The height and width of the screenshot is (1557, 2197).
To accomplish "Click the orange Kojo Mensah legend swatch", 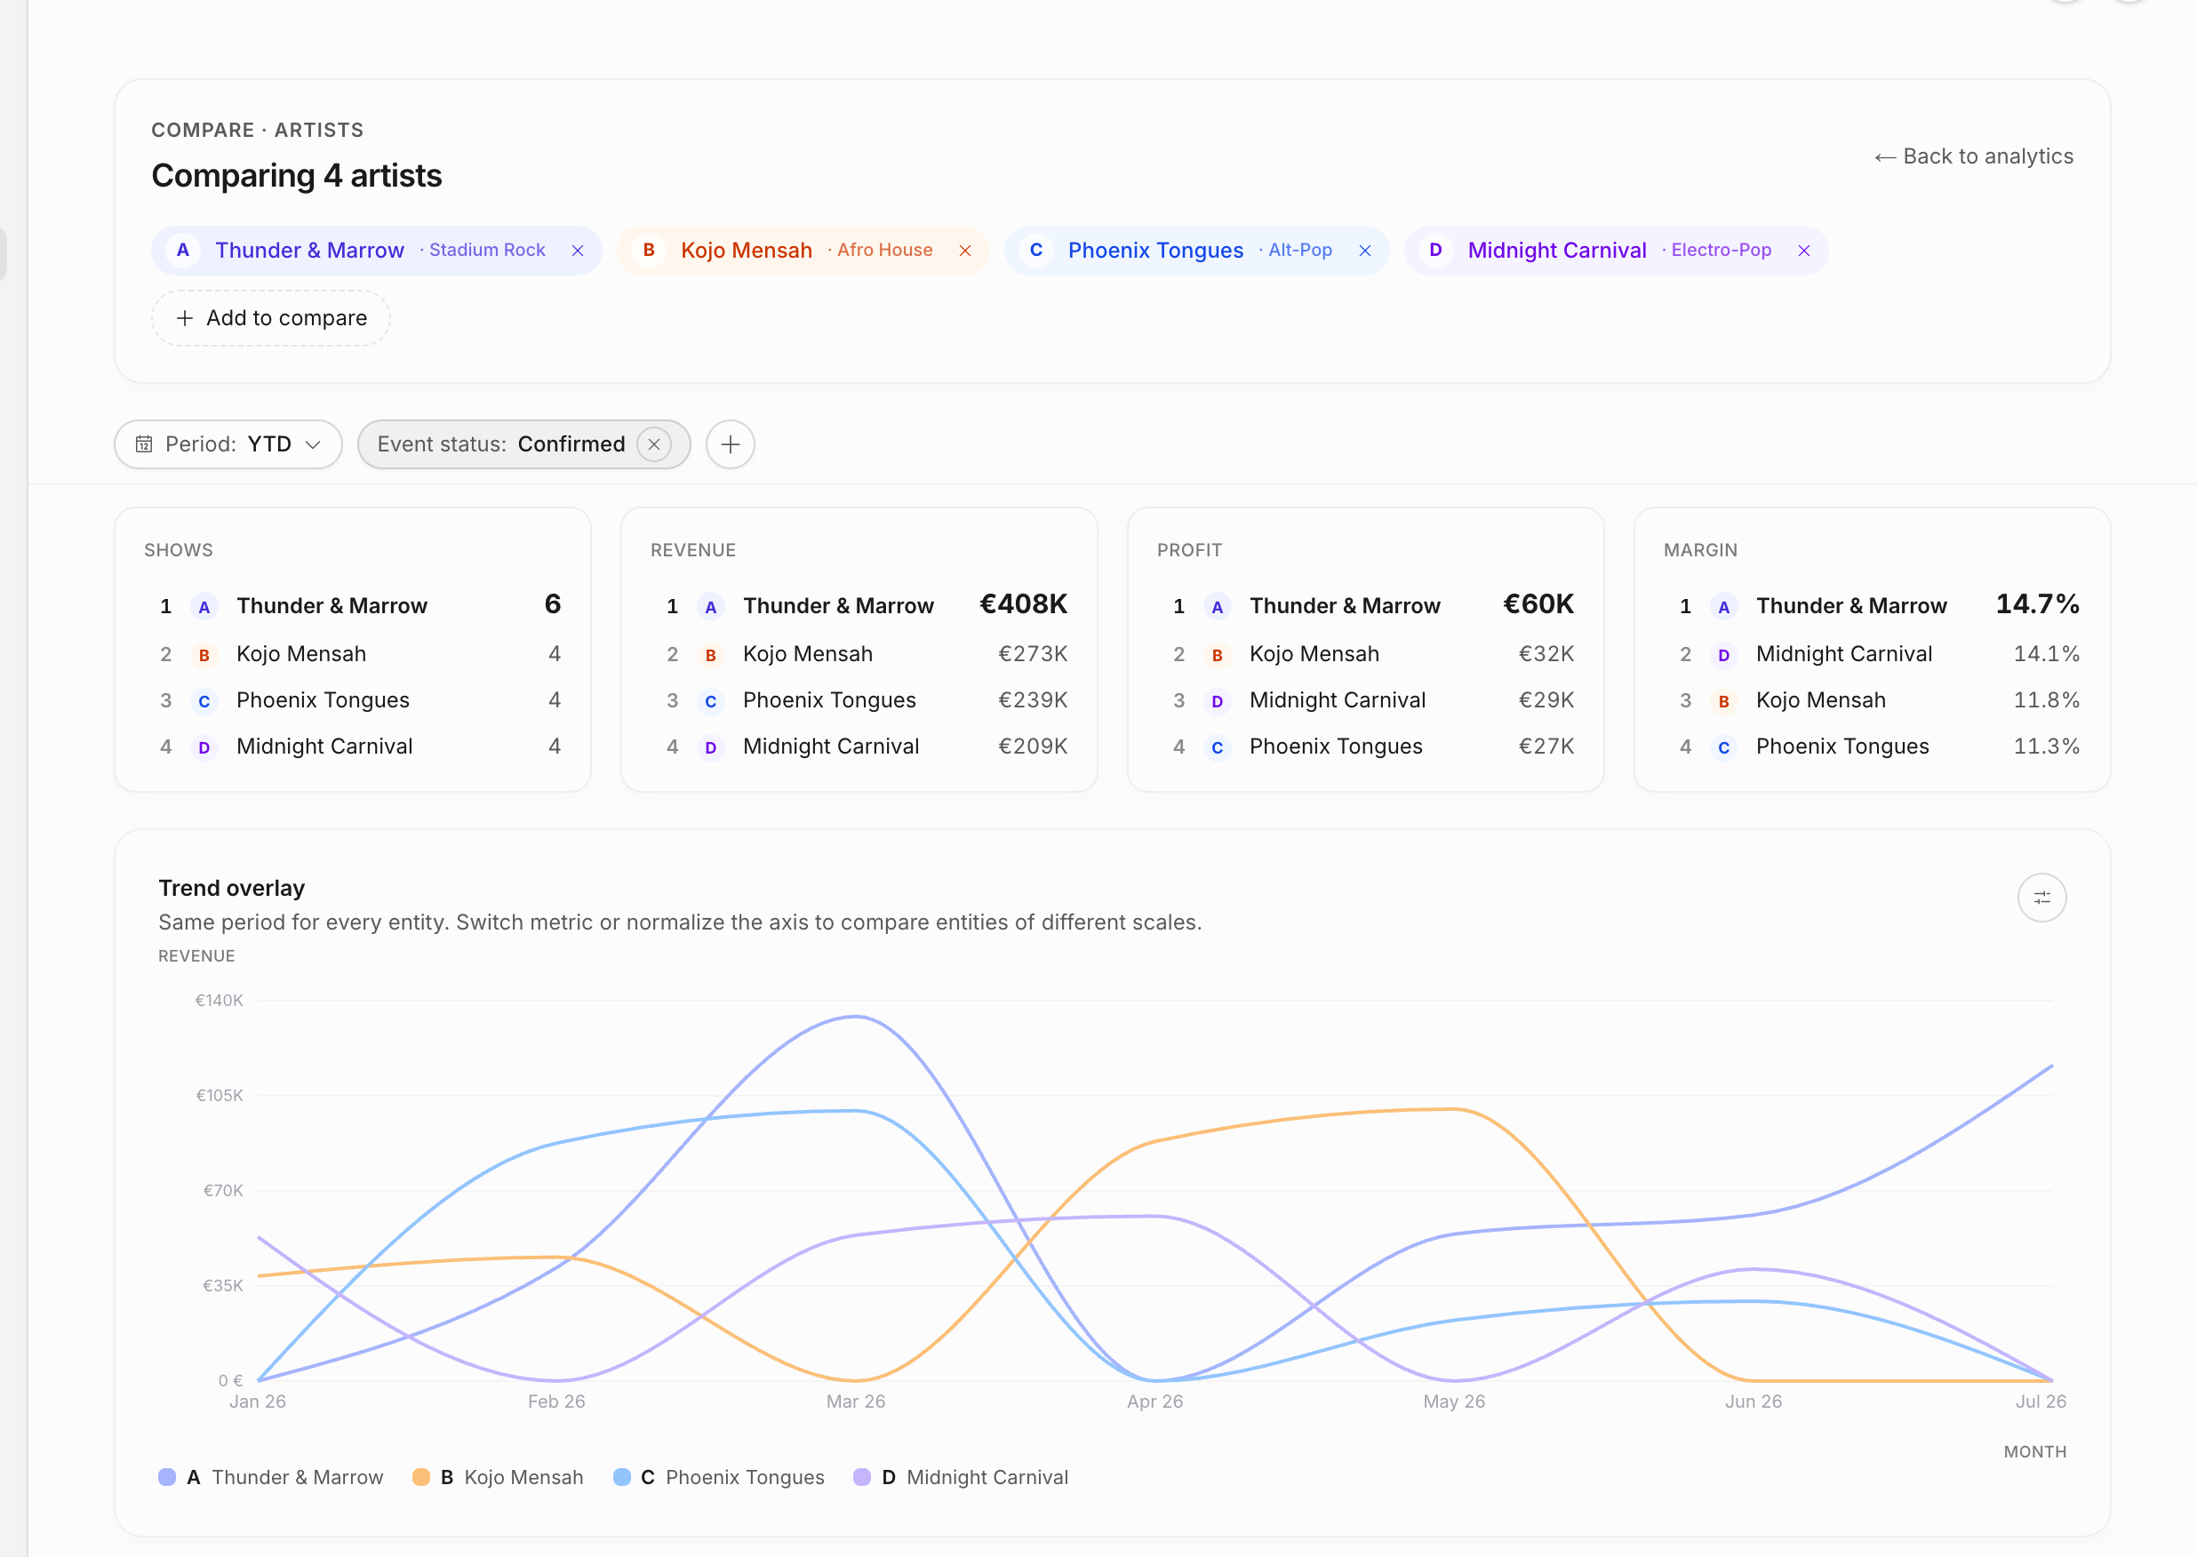I will (x=420, y=1476).
